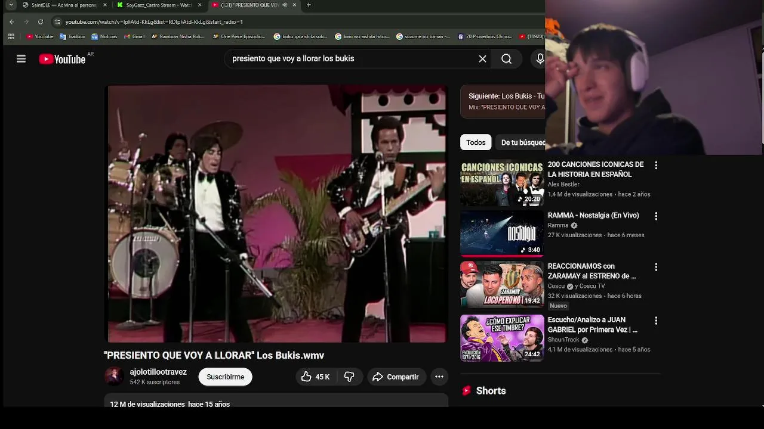Close the SaintDLE tab
The width and height of the screenshot is (764, 429).
click(105, 5)
